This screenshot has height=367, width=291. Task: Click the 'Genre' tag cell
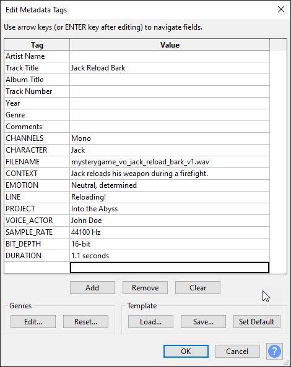coord(37,115)
